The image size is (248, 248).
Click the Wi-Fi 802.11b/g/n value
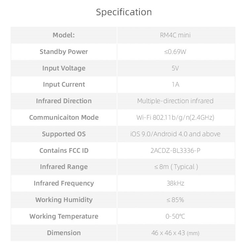(x=175, y=118)
